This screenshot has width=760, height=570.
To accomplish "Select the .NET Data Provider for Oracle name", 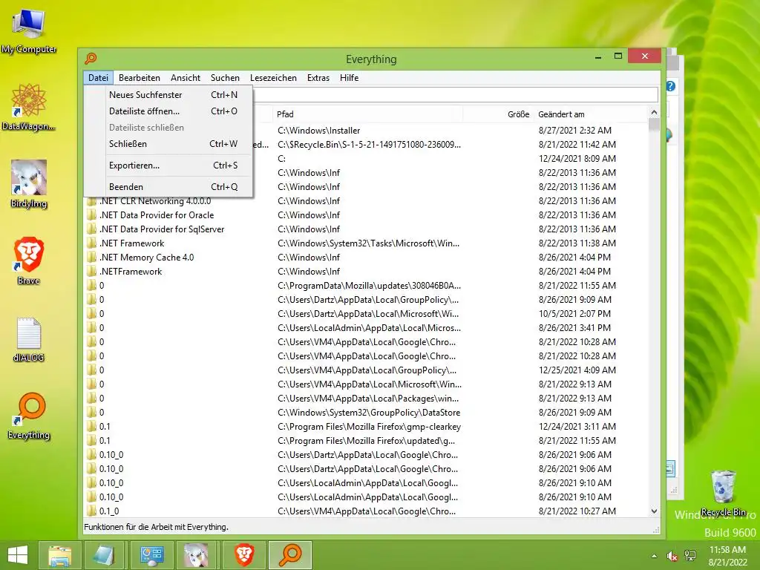I will click(x=157, y=214).
